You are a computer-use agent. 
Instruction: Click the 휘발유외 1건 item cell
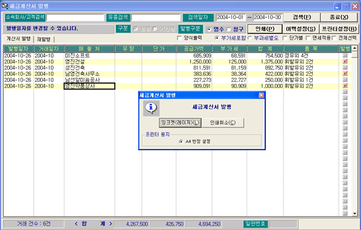click(311, 80)
